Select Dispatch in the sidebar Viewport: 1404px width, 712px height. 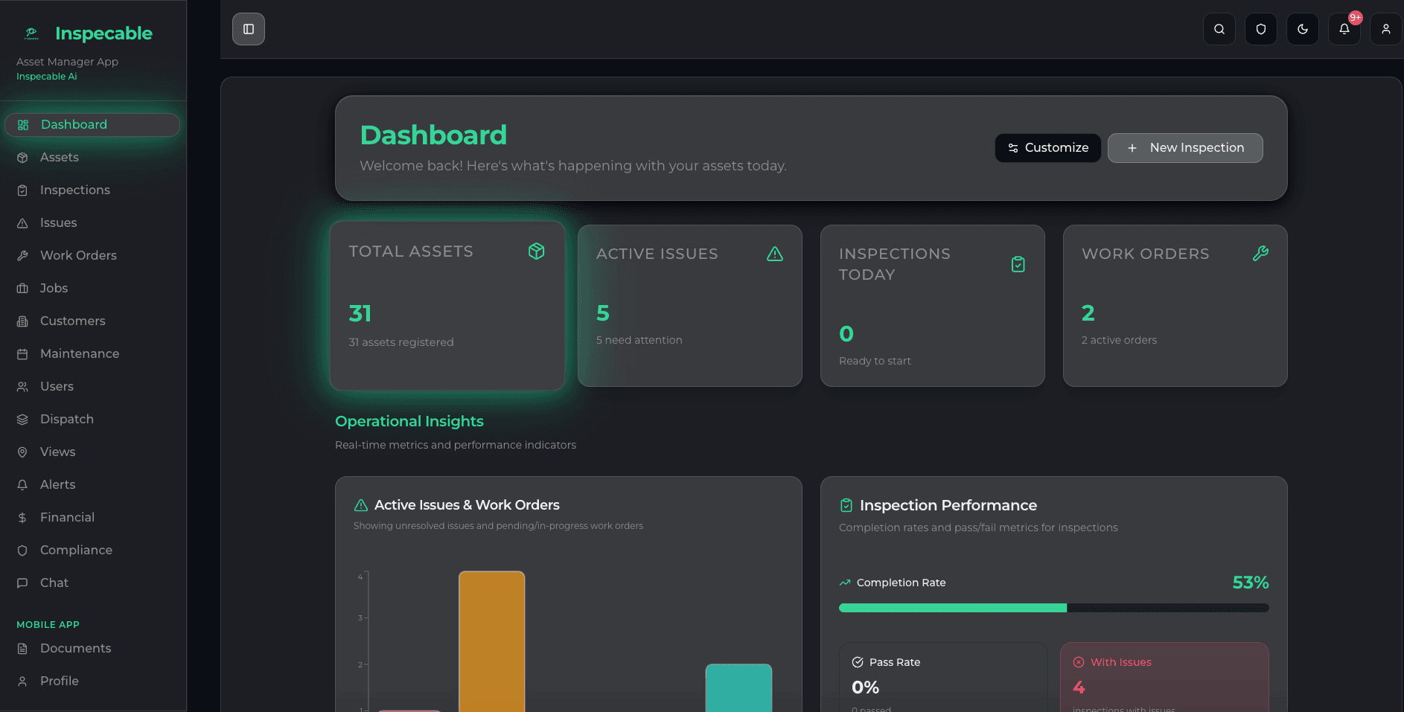pyautogui.click(x=92, y=420)
